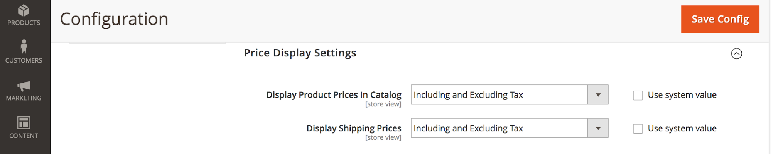Collapse section using the circled chevron icon

point(736,53)
